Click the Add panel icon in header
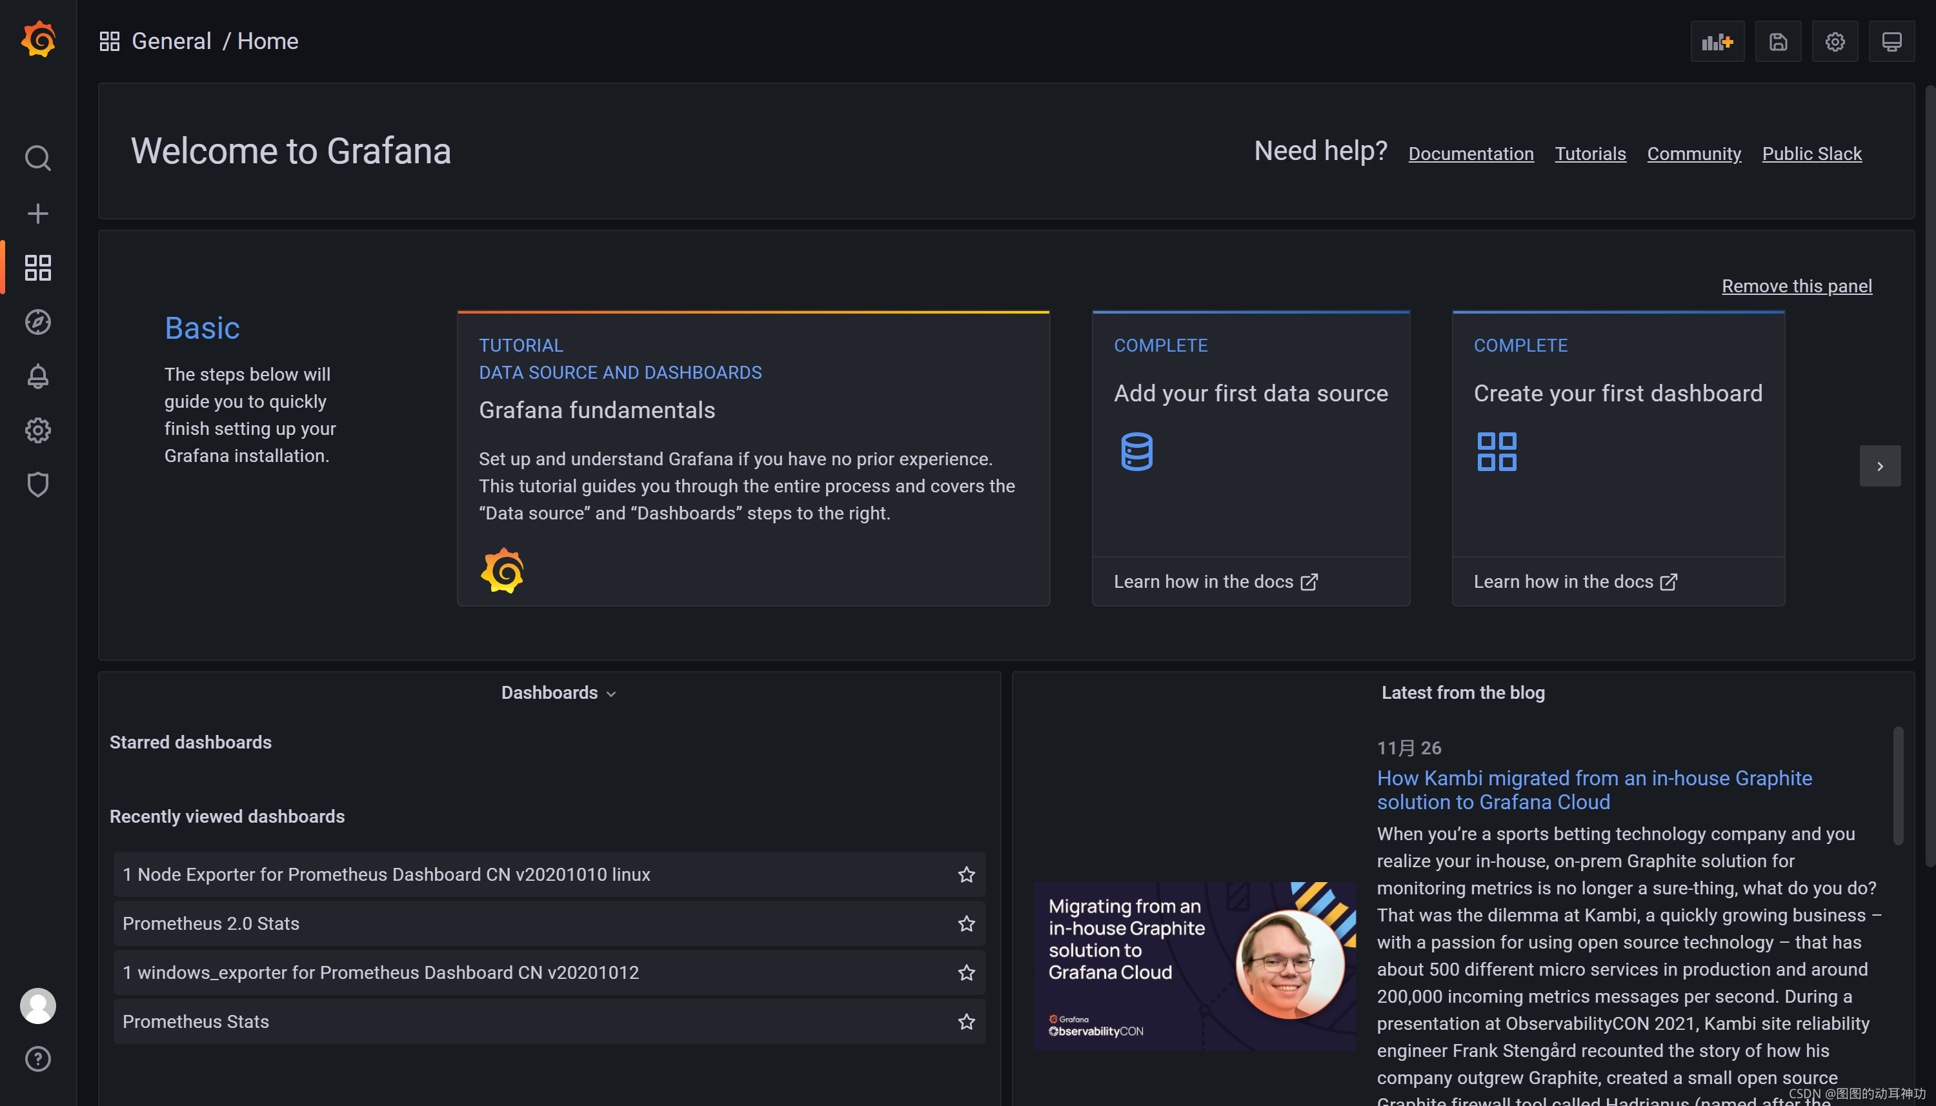1936x1106 pixels. (1717, 42)
